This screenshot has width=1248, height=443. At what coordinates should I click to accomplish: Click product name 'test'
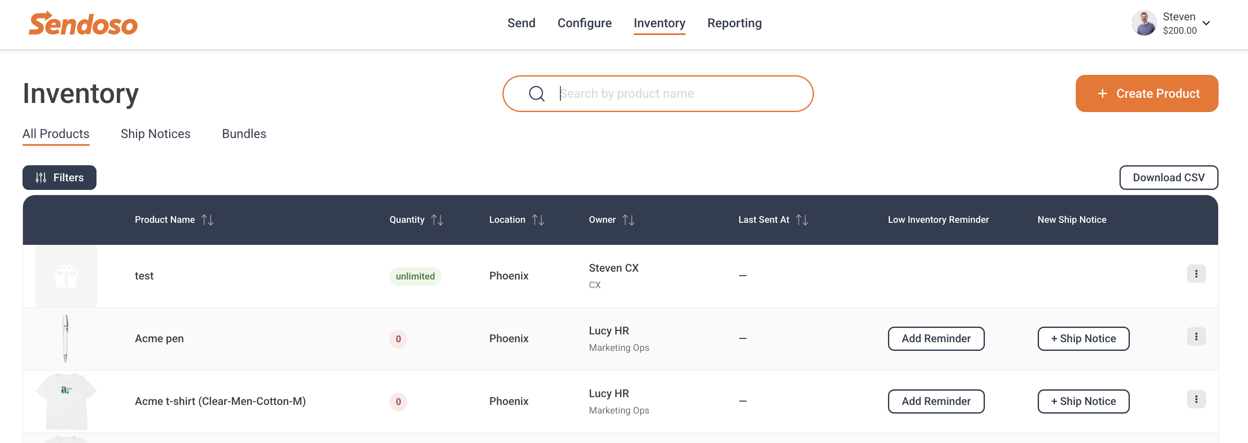(144, 276)
